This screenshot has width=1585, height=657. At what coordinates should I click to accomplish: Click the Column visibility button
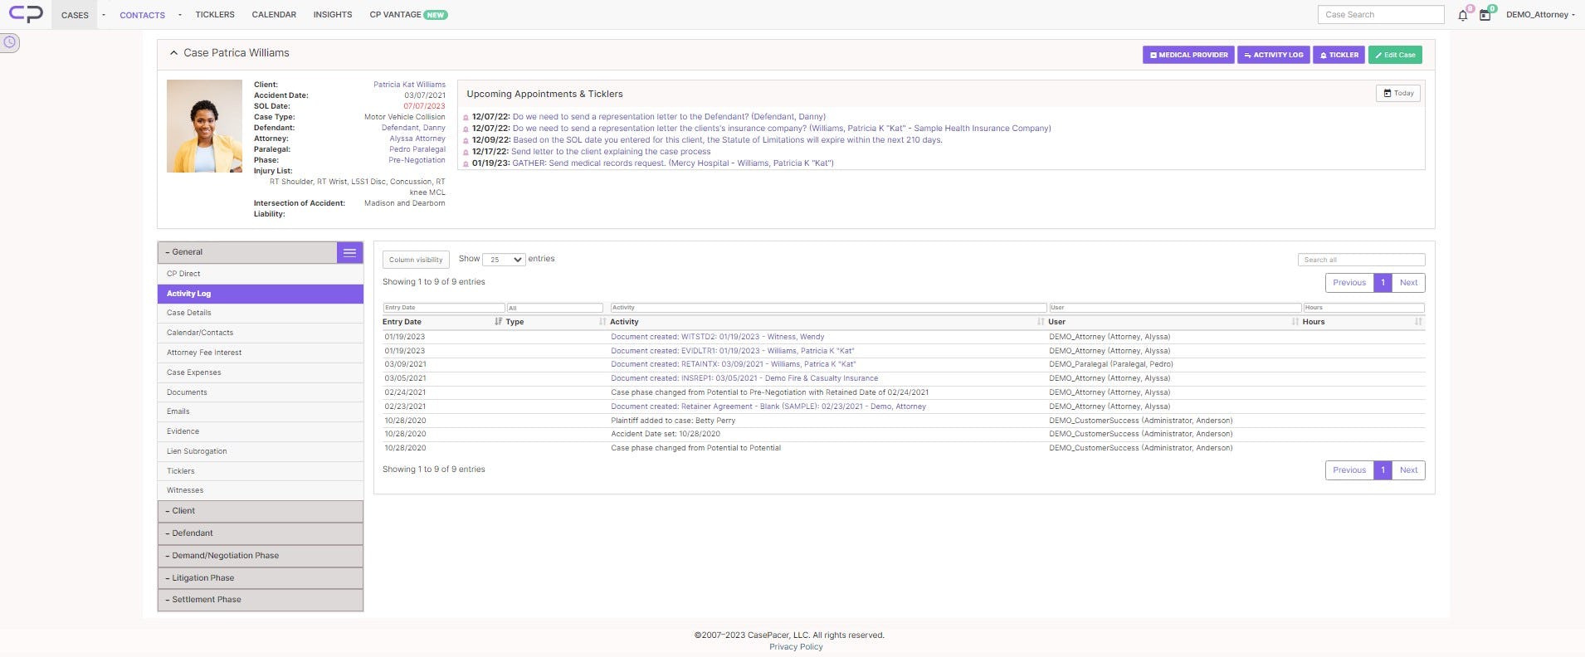point(416,260)
